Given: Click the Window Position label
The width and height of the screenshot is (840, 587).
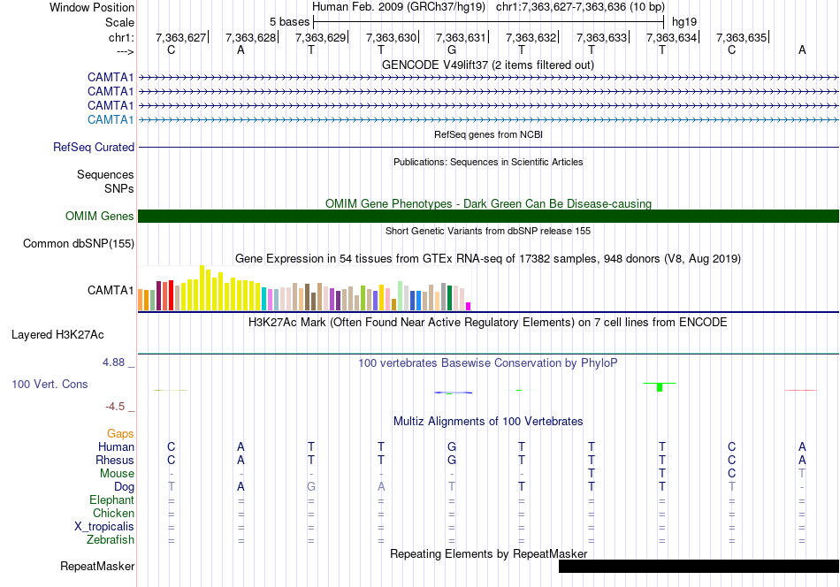Looking at the screenshot, I should (x=92, y=7).
